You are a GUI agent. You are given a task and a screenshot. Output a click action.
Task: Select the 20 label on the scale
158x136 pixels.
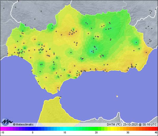[x=96, y=132]
